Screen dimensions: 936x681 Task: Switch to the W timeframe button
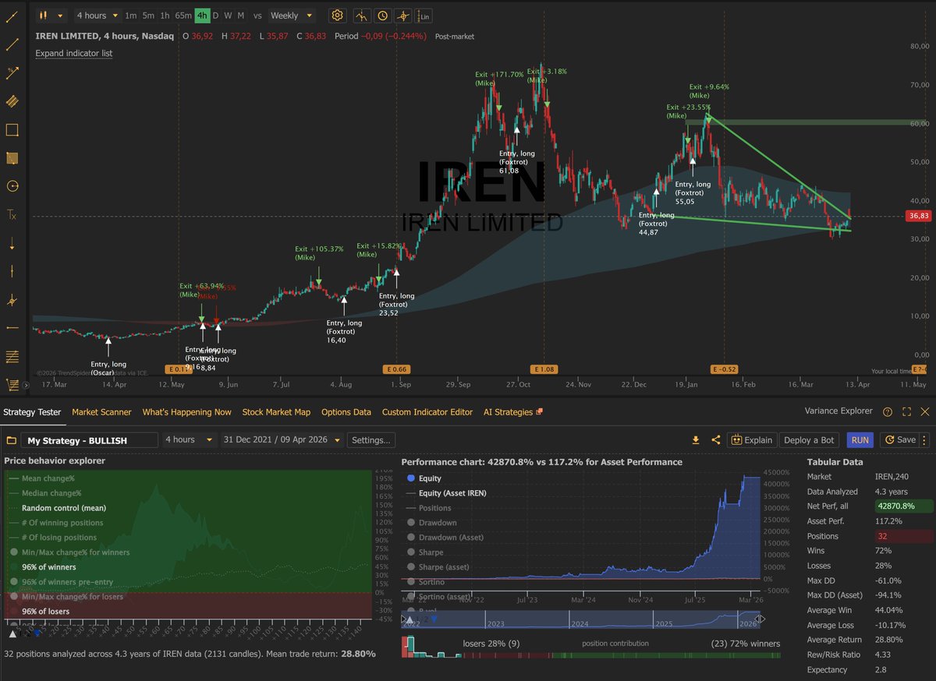coord(228,16)
